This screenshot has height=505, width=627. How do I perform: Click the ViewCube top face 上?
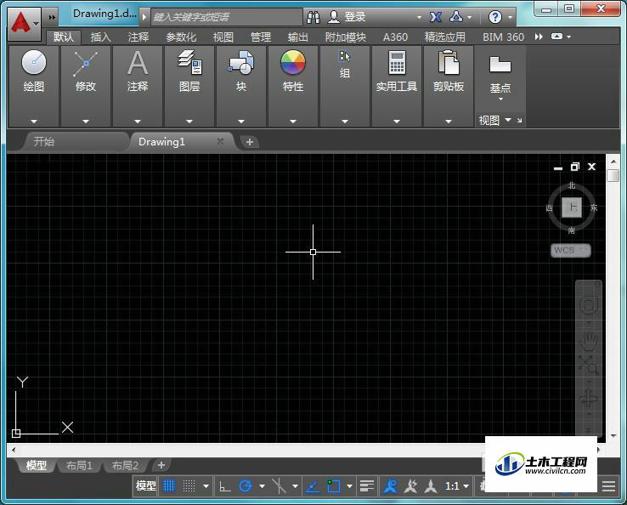(x=572, y=207)
